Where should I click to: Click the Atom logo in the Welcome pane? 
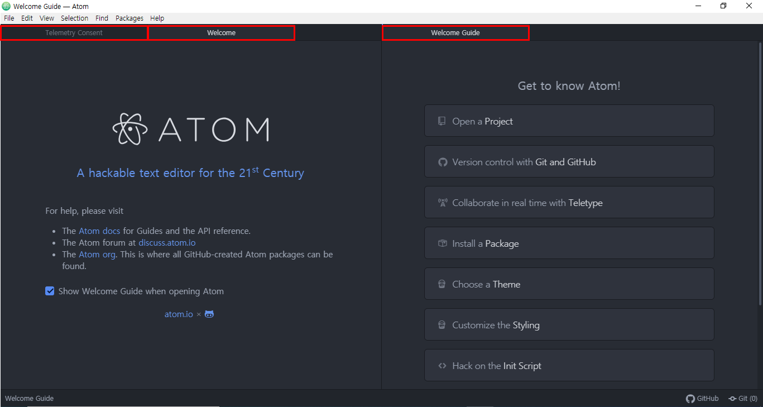[190, 129]
